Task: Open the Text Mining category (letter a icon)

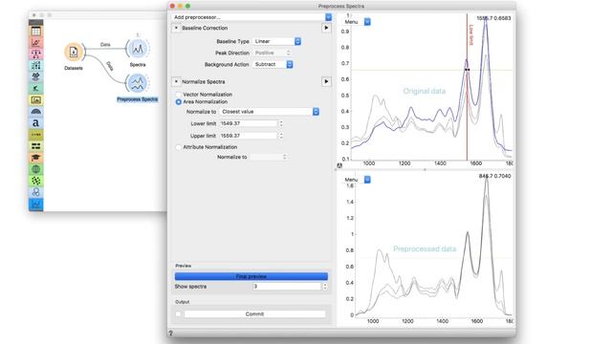Action: click(36, 123)
